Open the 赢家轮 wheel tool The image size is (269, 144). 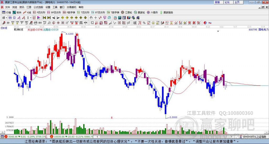(x=139, y=13)
